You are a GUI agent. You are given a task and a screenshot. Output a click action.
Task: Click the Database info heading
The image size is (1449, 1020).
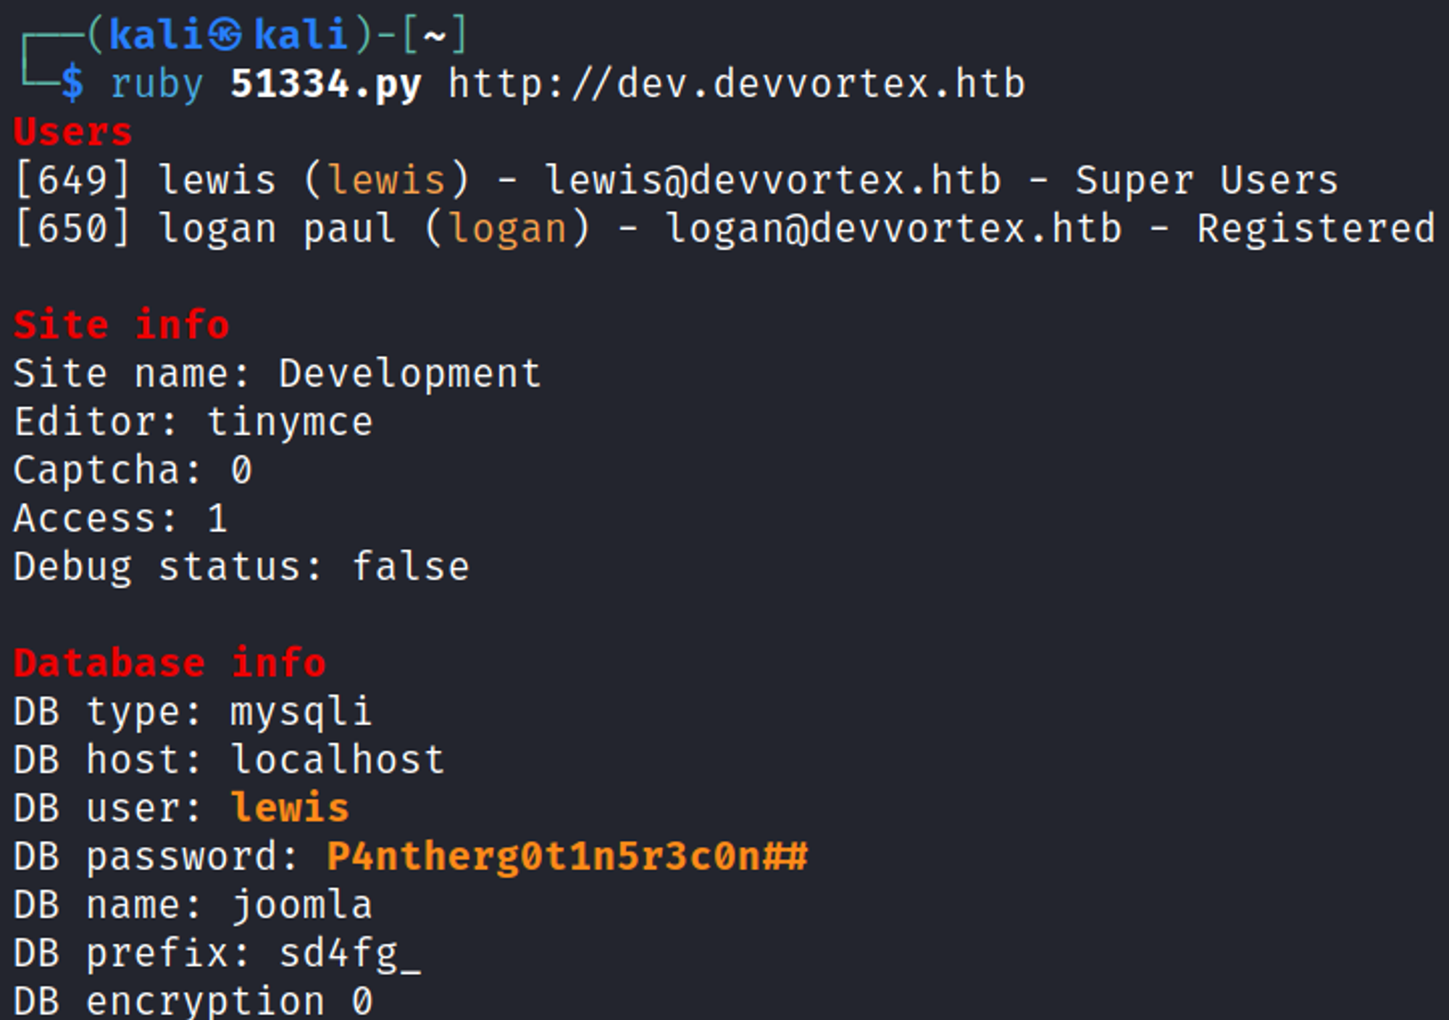click(170, 663)
